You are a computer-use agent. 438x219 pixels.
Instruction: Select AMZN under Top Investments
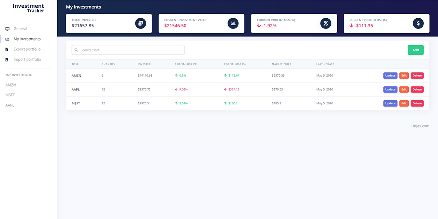[x=11, y=85]
